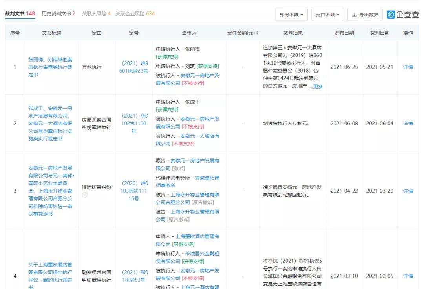Image resolution: width=424 pixels, height=289 pixels.
Task: Click the caret arrow on 身份不限 filter
Action: [x=302, y=15]
